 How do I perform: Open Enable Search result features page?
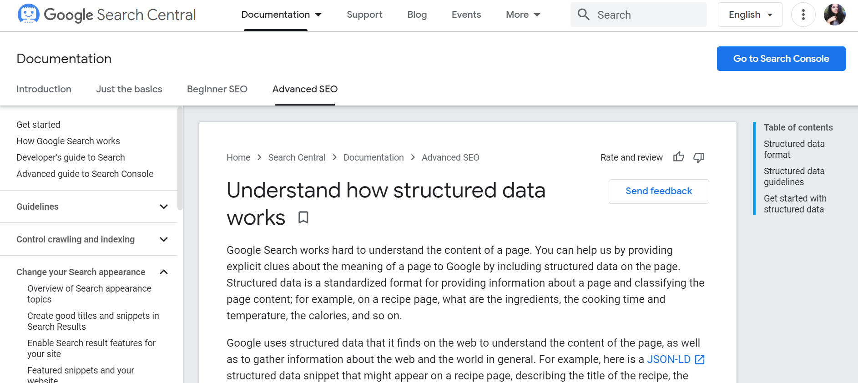pyautogui.click(x=91, y=348)
